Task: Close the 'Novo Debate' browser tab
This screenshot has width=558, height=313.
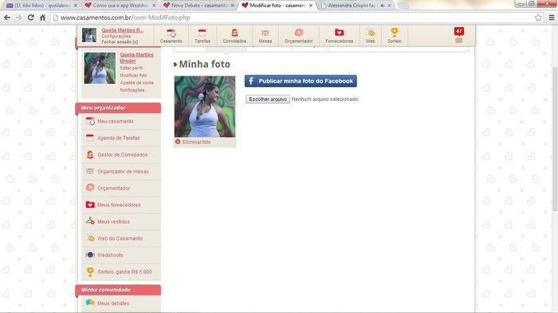Action: [x=233, y=6]
